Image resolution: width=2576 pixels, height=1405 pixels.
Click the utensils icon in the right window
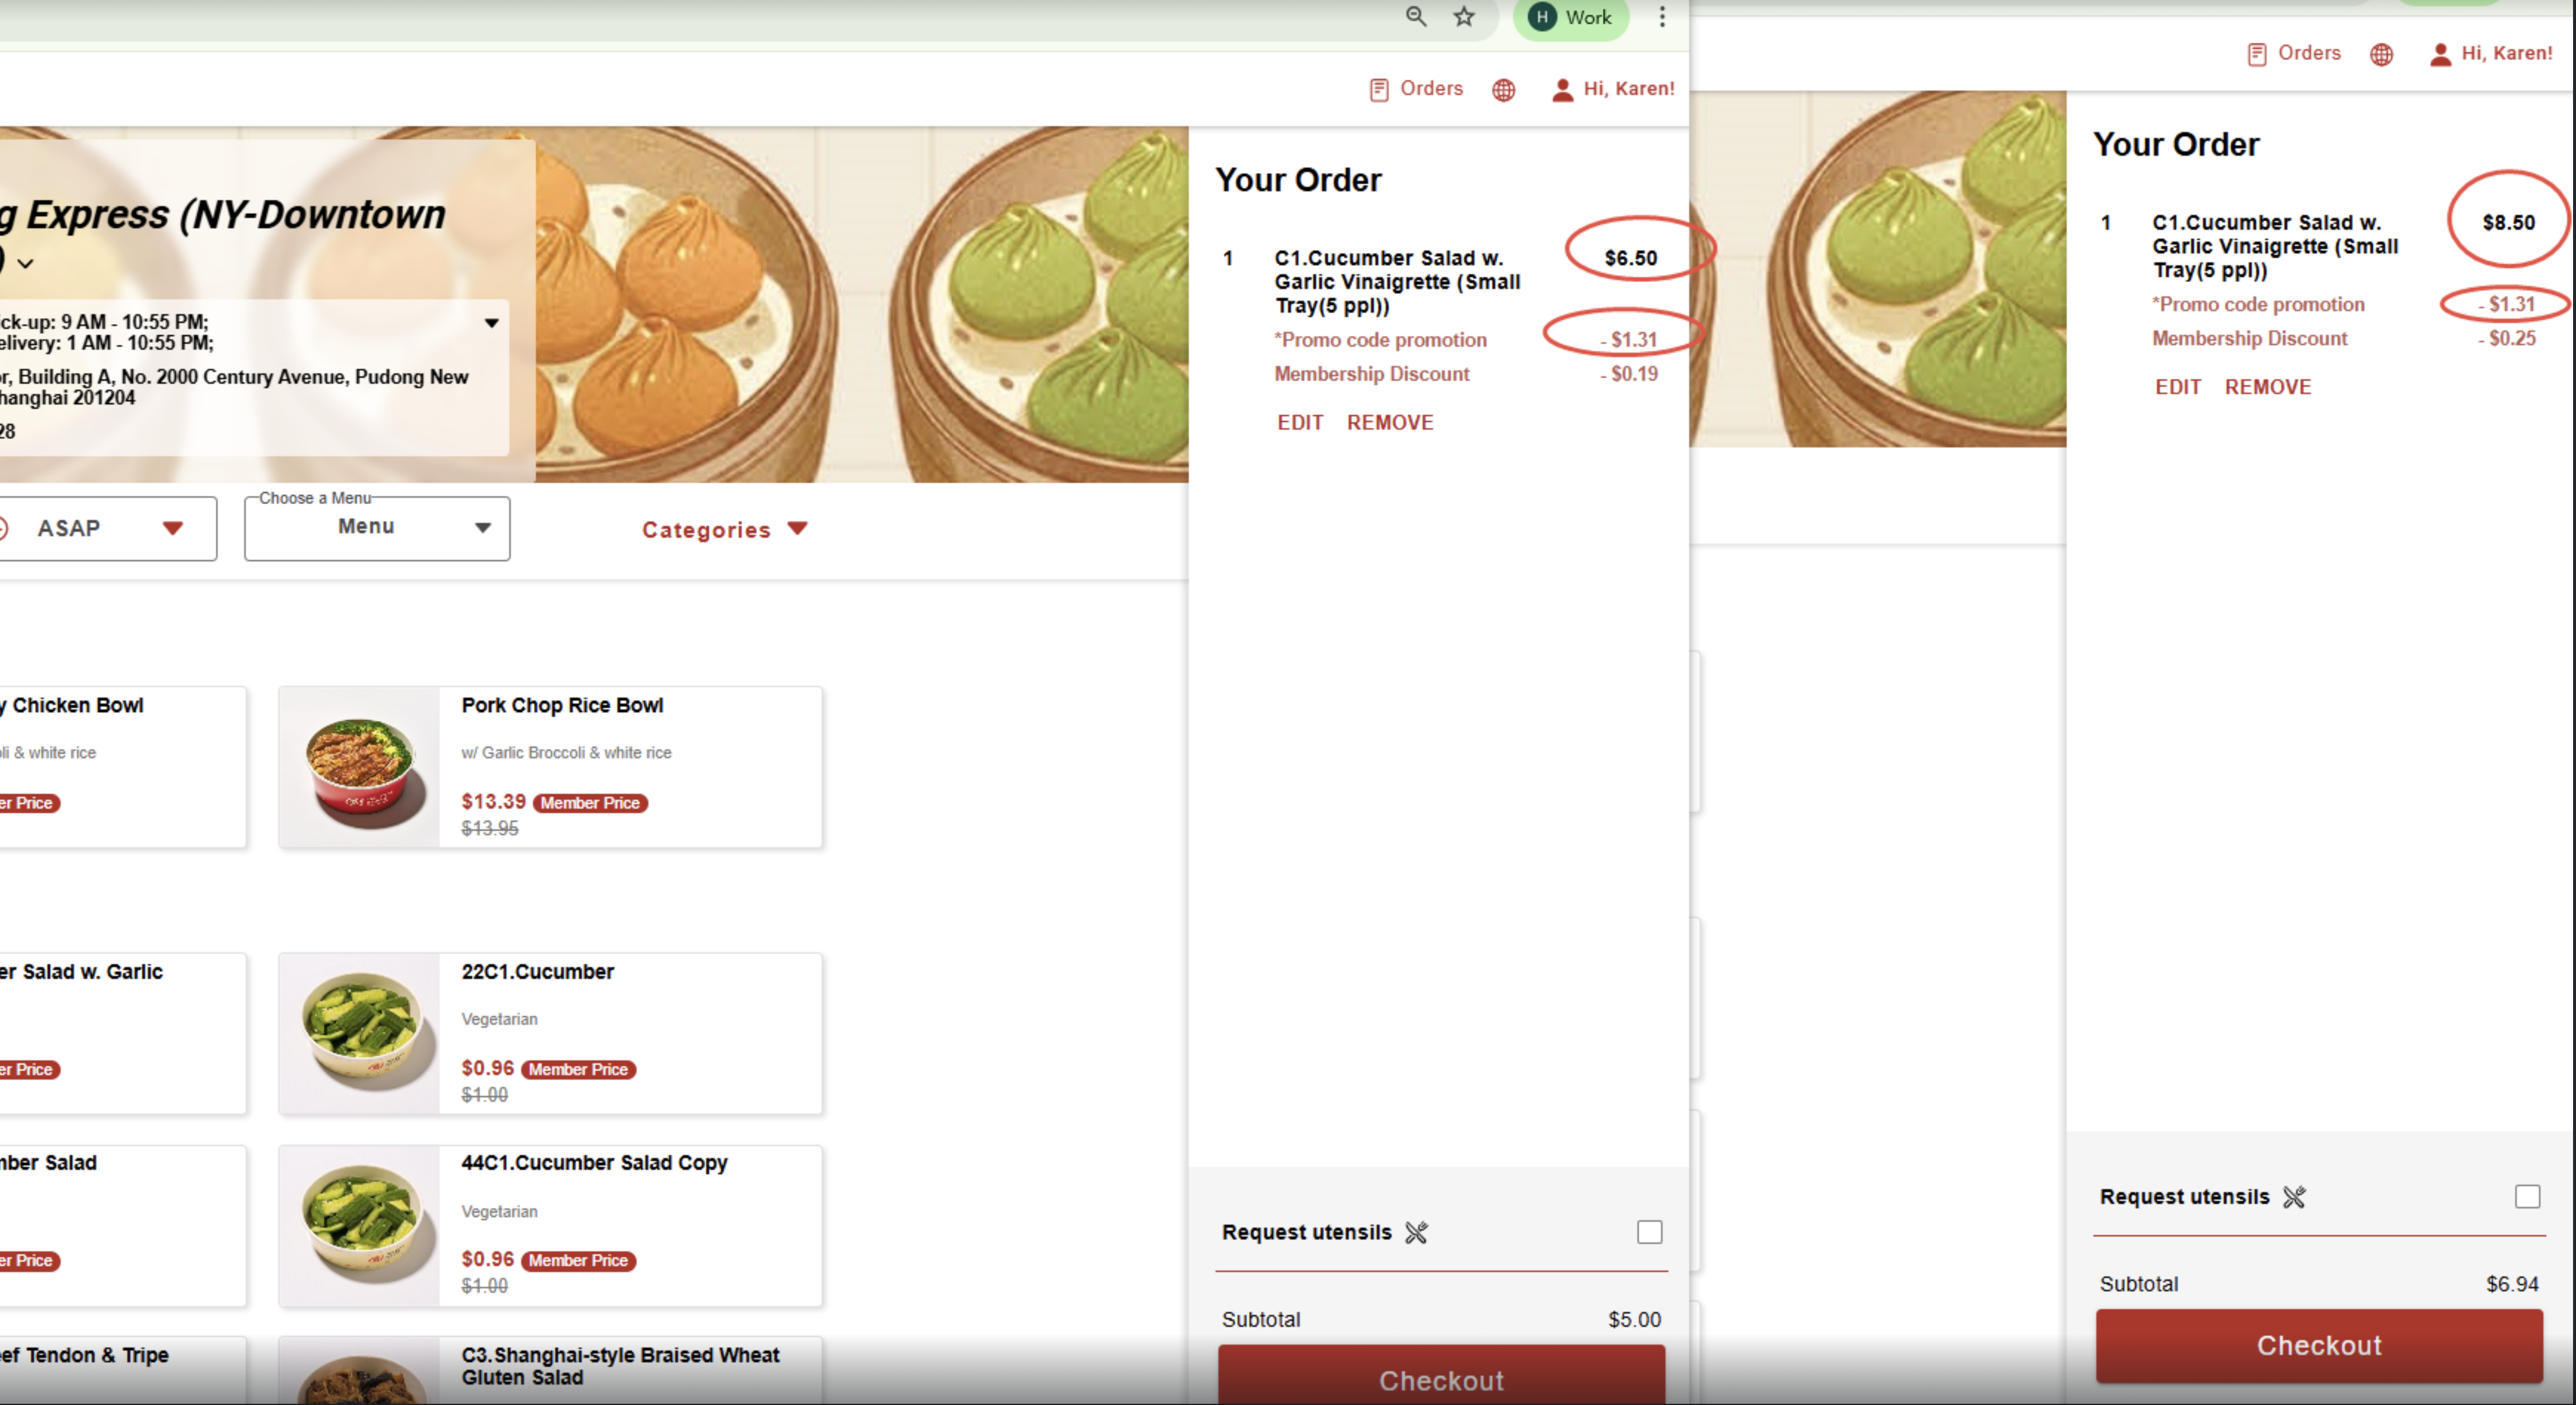point(2294,1197)
